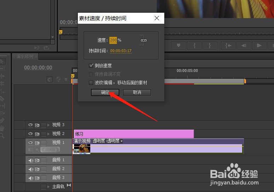
Task: Select the Razor tool
Action: coord(2,98)
